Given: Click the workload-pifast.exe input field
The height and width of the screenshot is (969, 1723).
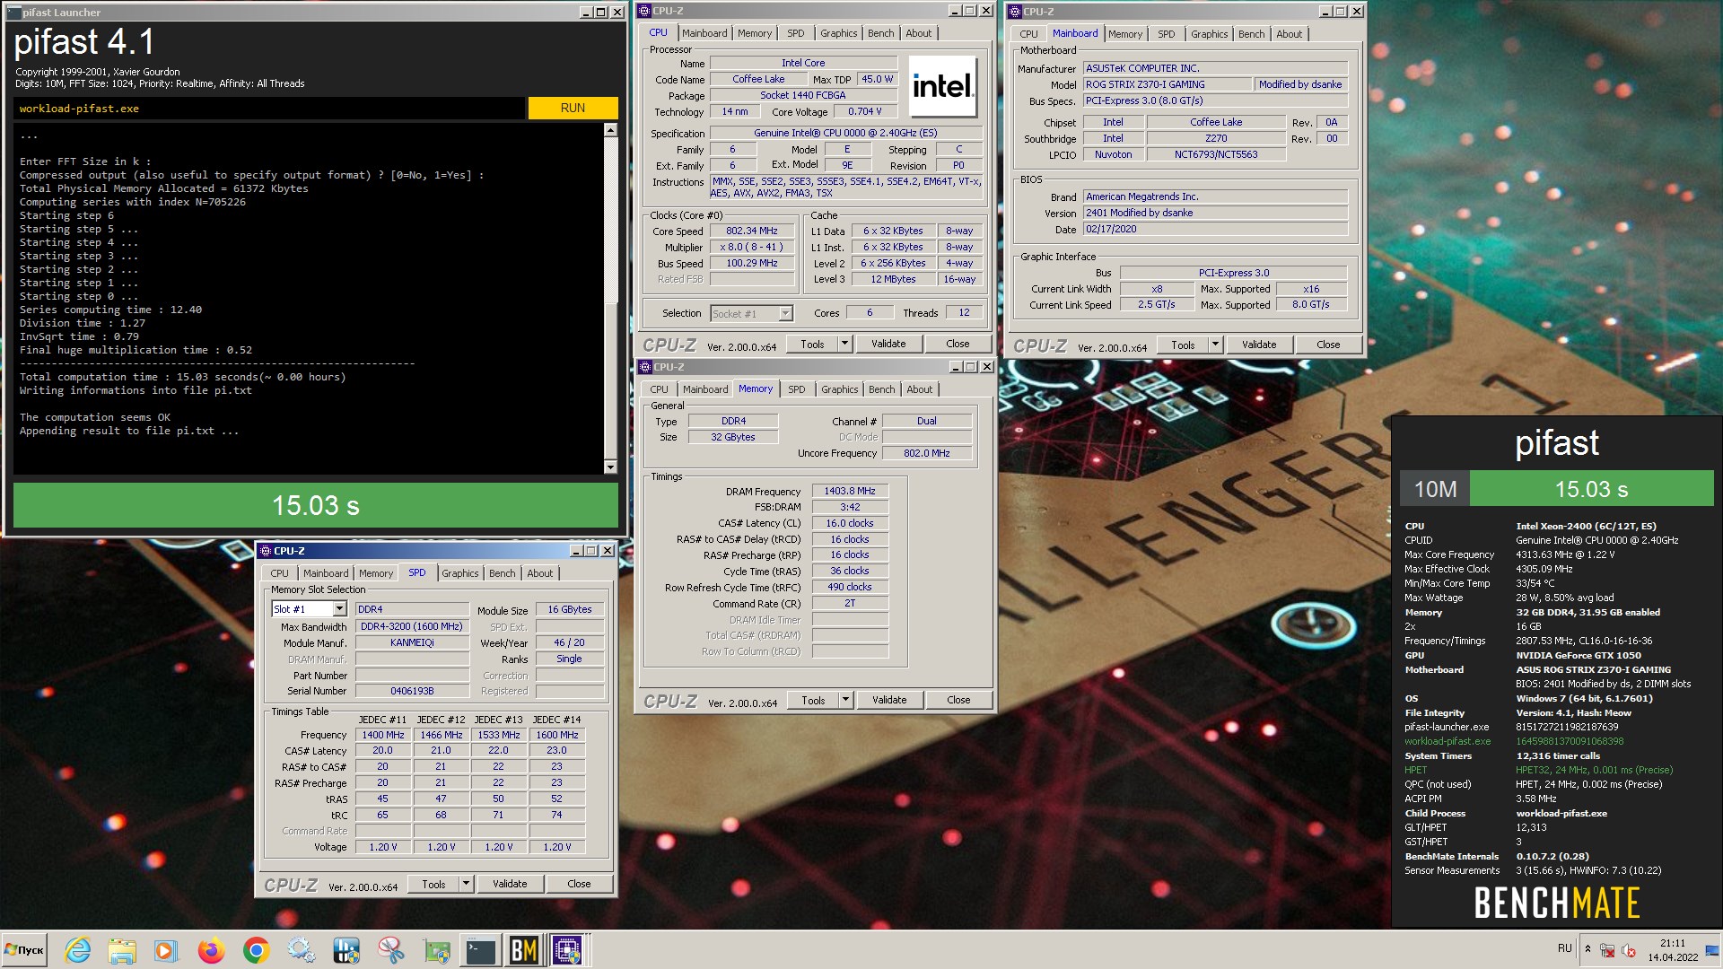Looking at the screenshot, I should point(269,109).
